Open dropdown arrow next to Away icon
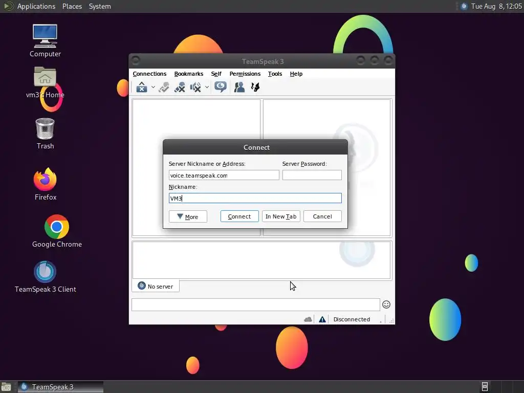This screenshot has width=524, height=393. (x=153, y=87)
